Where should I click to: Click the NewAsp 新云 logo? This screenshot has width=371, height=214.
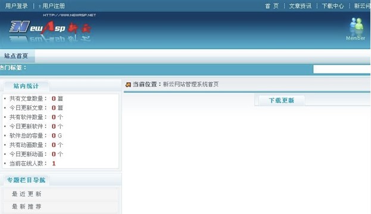50,27
